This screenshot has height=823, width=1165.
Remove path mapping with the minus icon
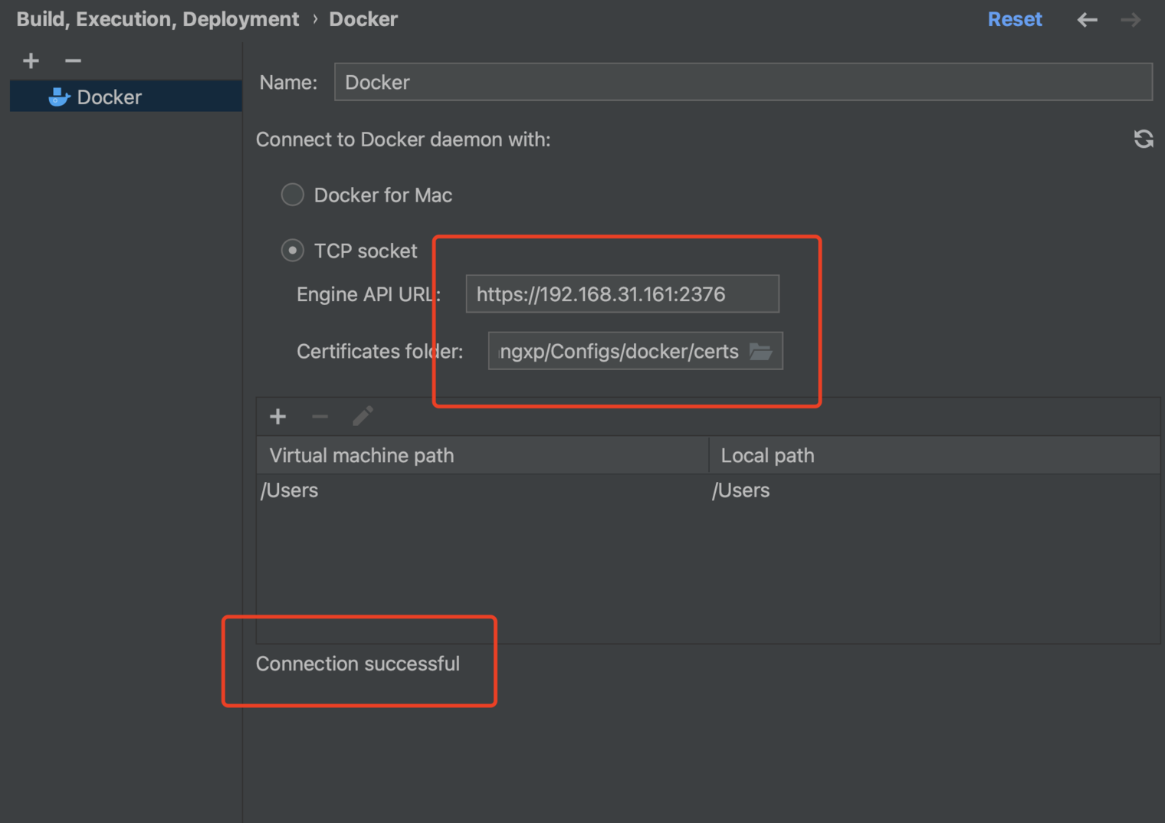320,417
